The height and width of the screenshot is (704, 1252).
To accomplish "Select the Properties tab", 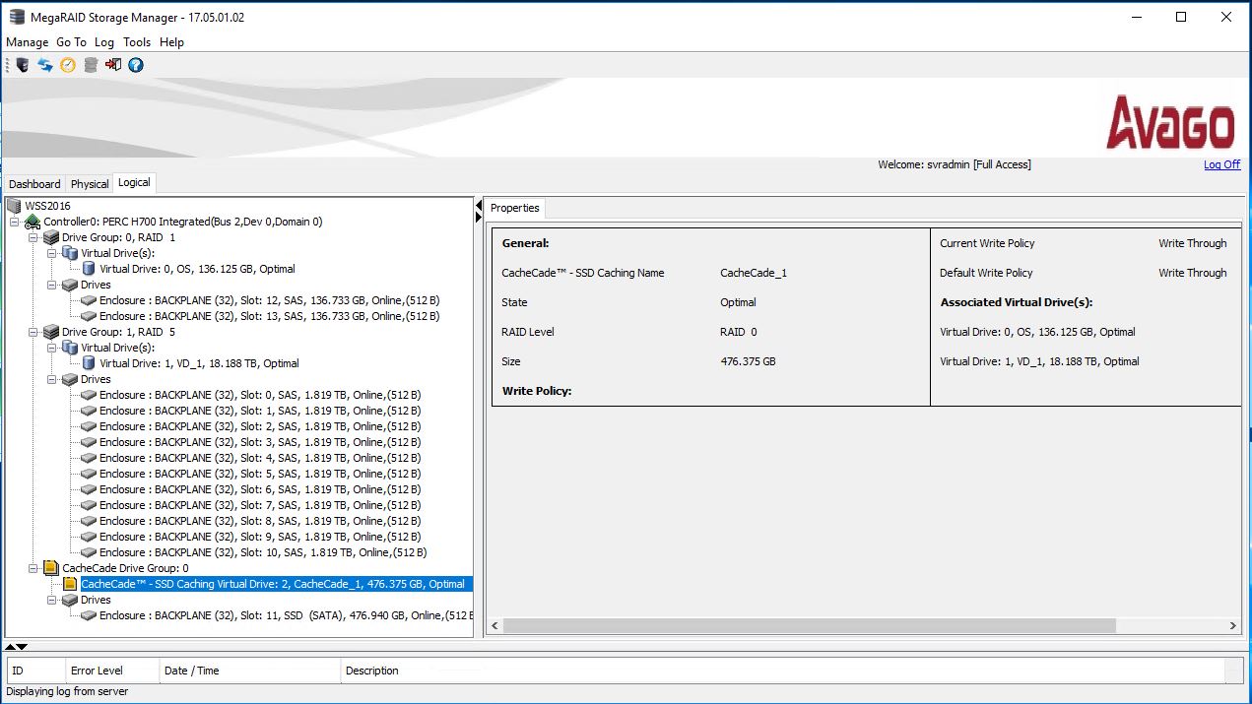I will [x=515, y=208].
